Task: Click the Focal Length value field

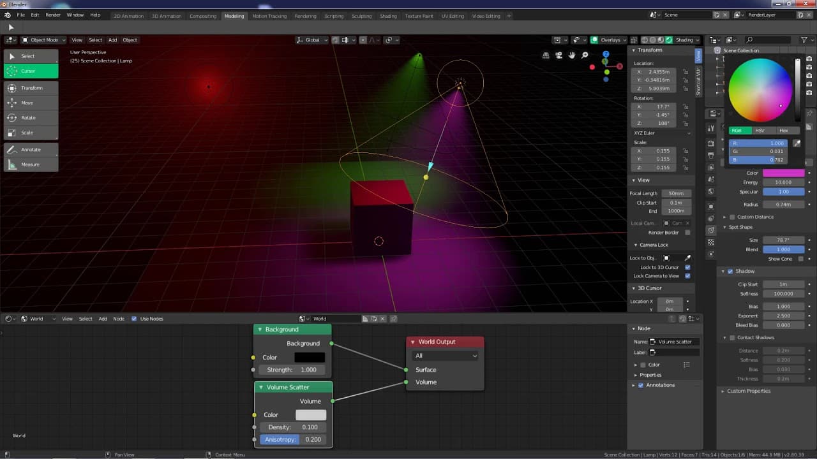Action: pos(676,193)
